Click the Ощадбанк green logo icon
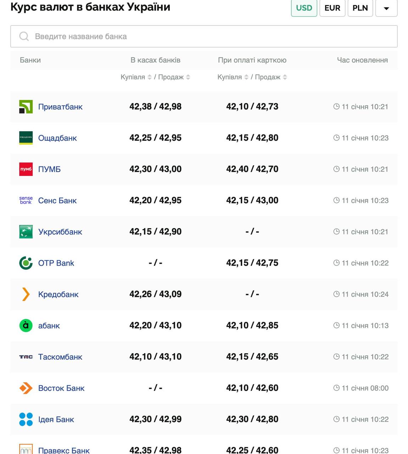 click(26, 138)
